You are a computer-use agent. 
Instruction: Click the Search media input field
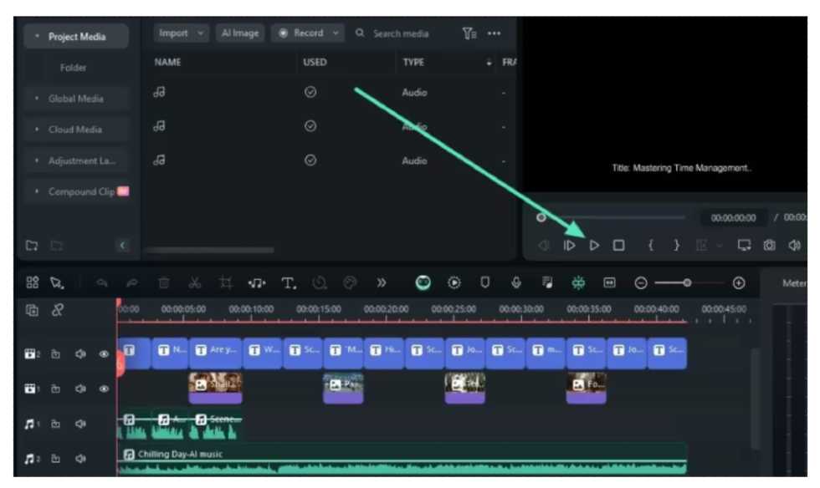coord(402,33)
